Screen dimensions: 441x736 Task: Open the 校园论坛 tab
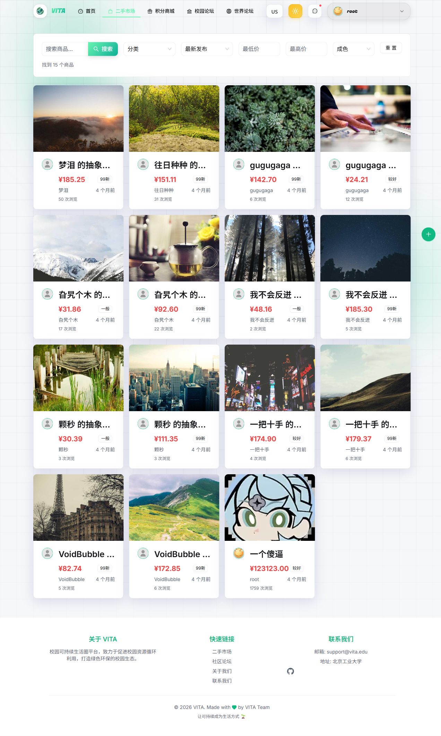click(200, 11)
